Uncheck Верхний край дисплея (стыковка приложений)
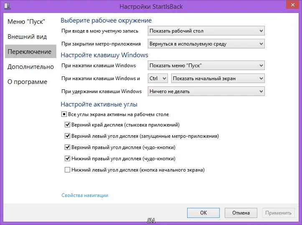The image size is (302, 225). click(x=67, y=125)
